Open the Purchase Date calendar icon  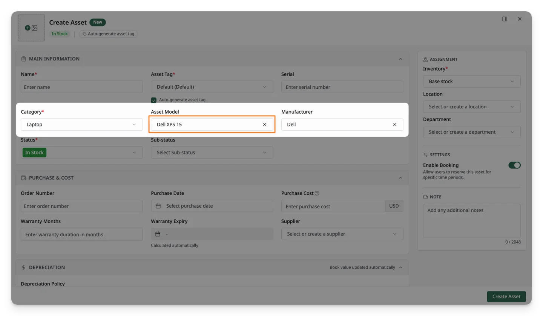(x=158, y=206)
